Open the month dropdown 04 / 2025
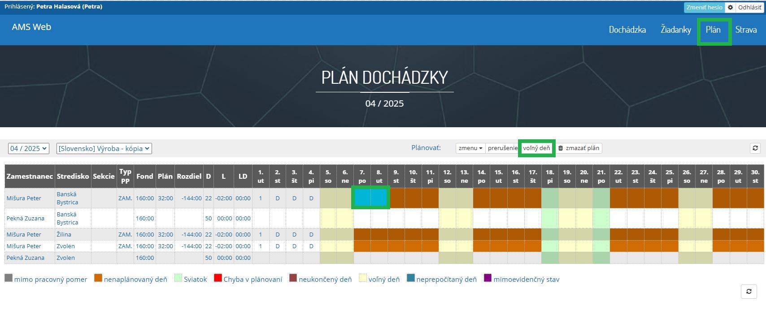The width and height of the screenshot is (766, 310). click(x=29, y=148)
